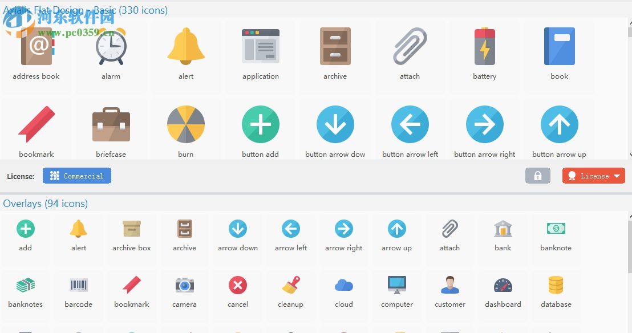
Task: Click the button add icon
Action: (260, 124)
